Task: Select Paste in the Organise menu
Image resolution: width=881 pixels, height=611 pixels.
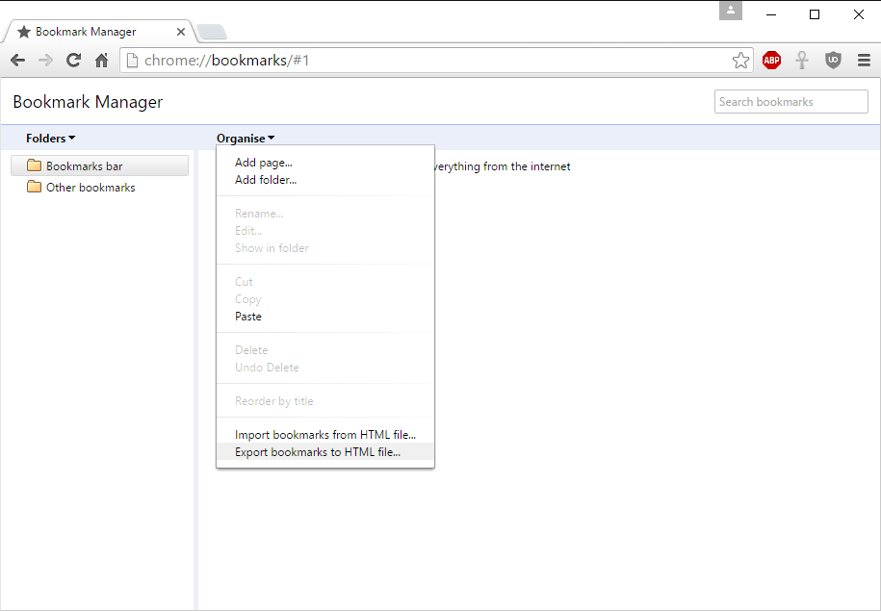Action: (x=248, y=317)
